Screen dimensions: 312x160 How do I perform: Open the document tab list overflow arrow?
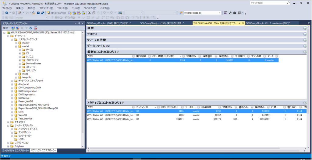309,23
